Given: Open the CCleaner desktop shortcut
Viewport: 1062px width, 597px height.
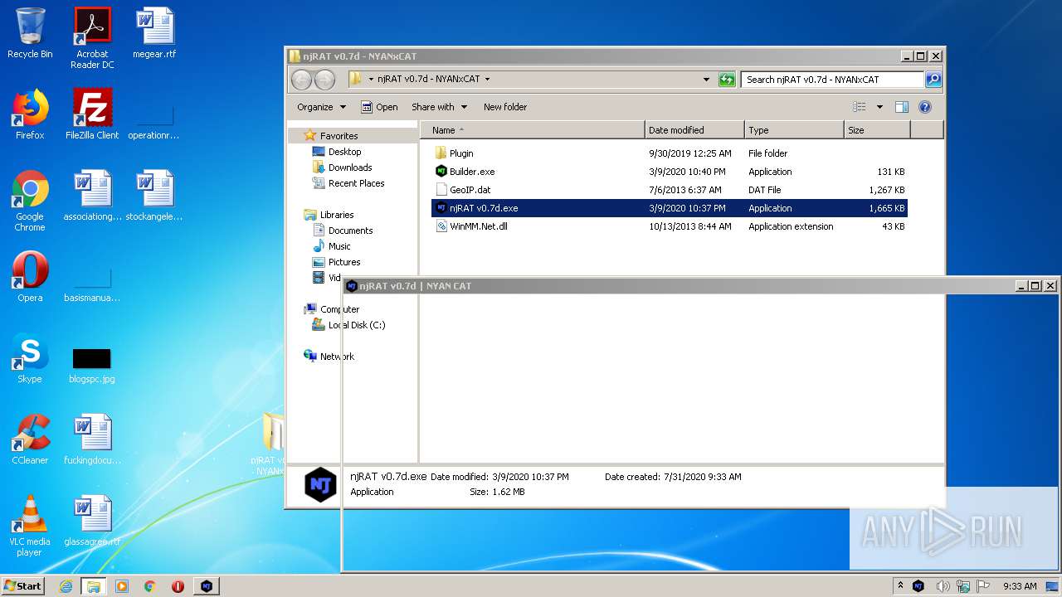Looking at the screenshot, I should coord(30,439).
